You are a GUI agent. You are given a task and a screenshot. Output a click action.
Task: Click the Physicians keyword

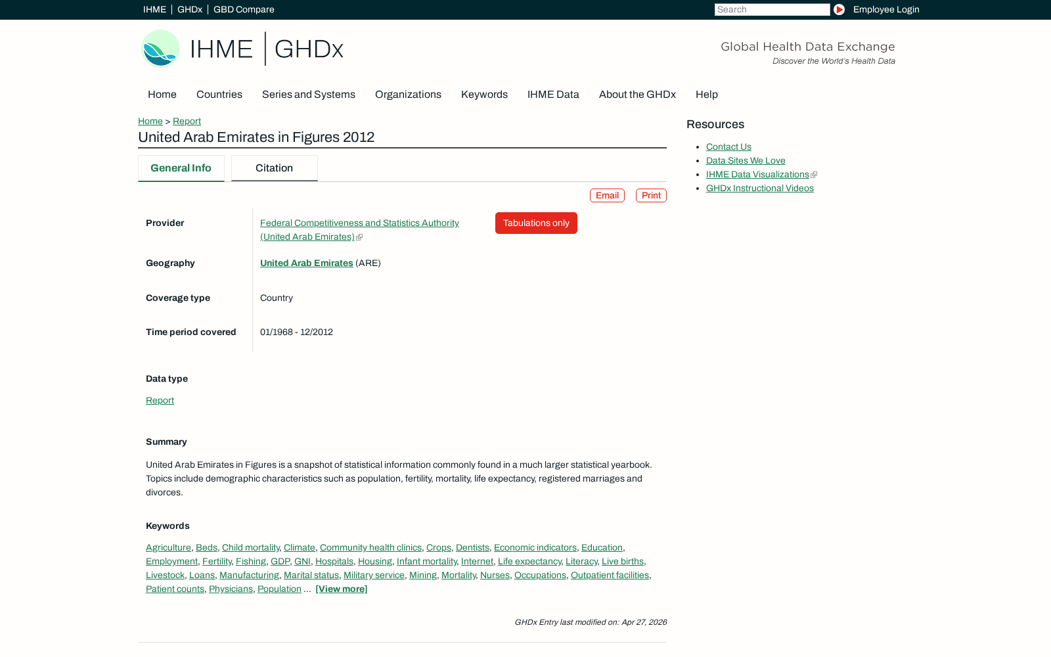(231, 589)
